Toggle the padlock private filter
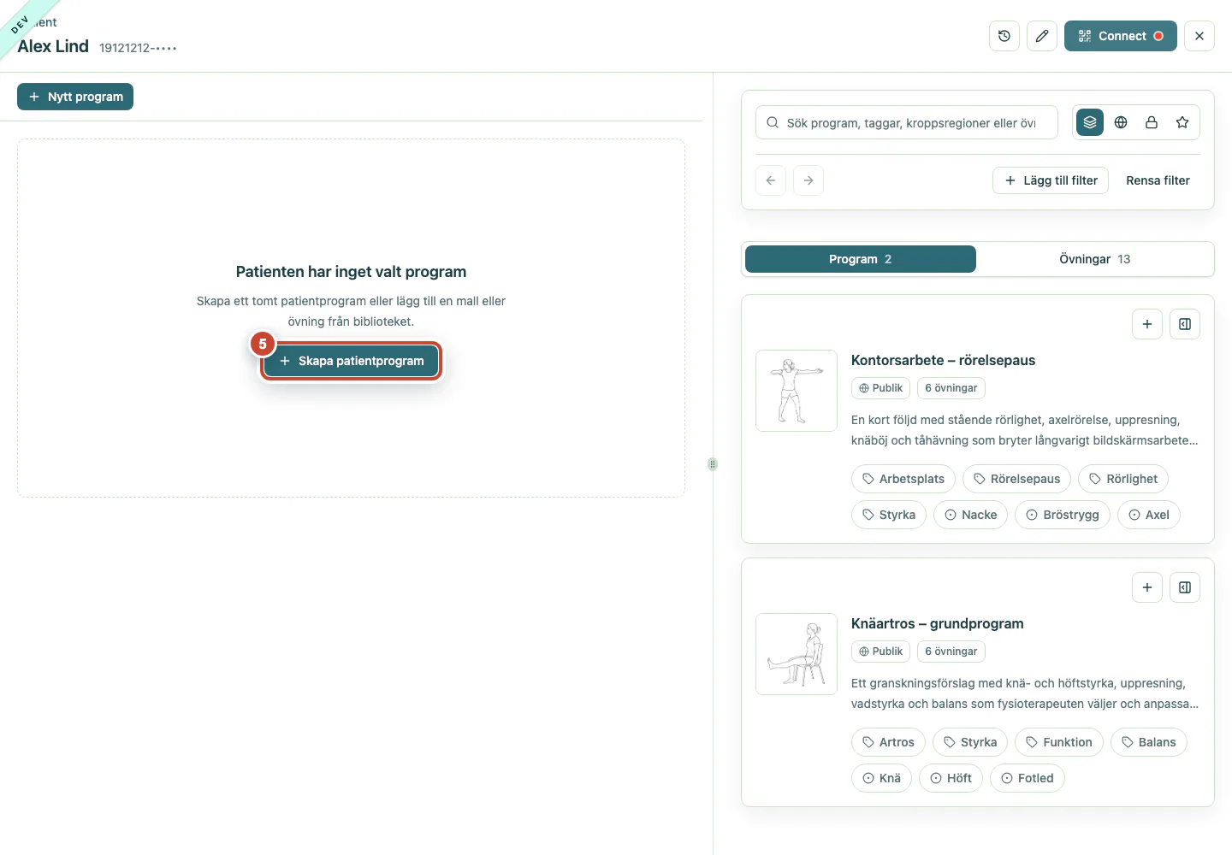 [1152, 122]
